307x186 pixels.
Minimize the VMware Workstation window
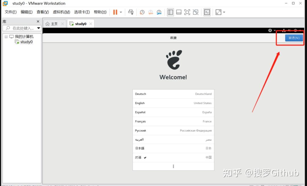[286, 3]
